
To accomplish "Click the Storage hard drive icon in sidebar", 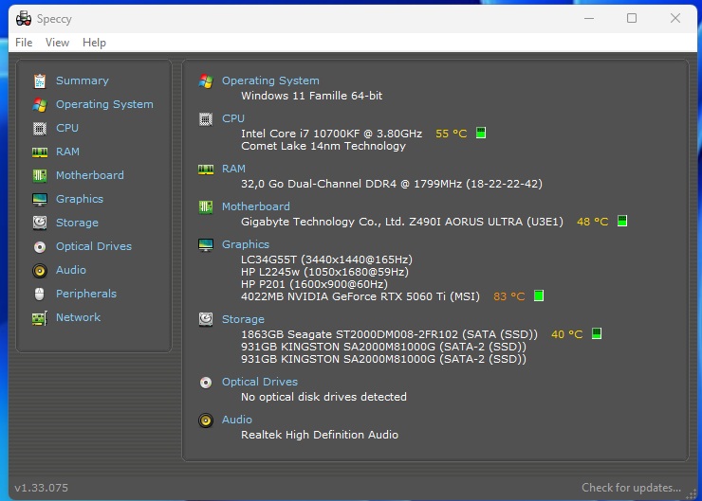I will click(40, 223).
